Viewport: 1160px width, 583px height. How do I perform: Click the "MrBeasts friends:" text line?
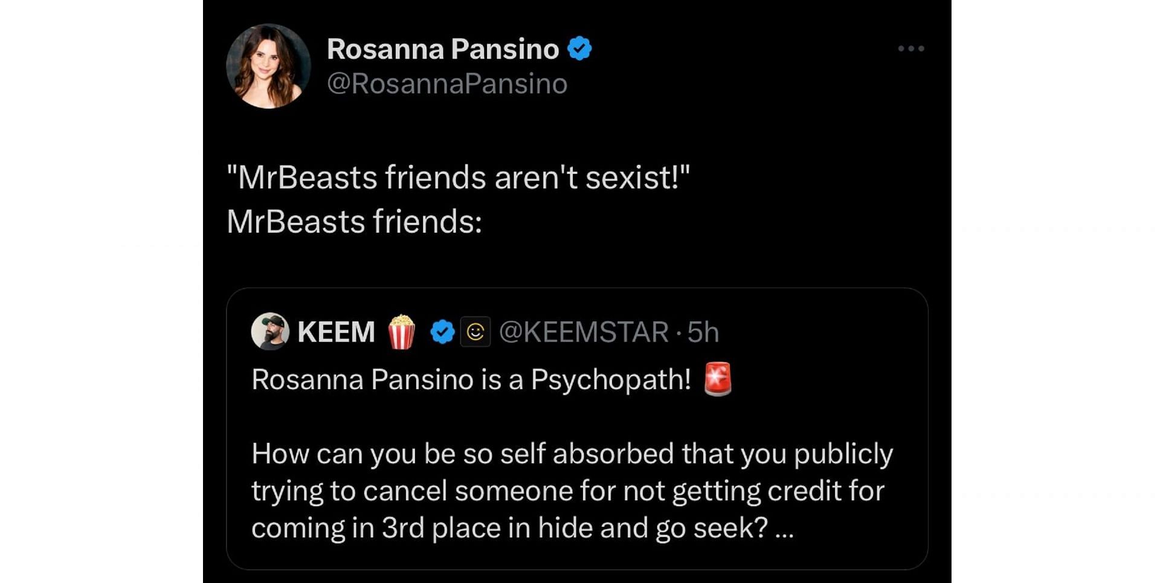(x=354, y=221)
